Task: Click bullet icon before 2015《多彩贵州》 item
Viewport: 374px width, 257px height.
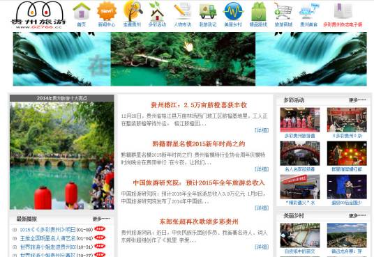Action: (x=15, y=230)
